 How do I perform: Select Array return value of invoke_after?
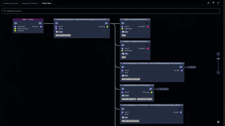[177, 112]
